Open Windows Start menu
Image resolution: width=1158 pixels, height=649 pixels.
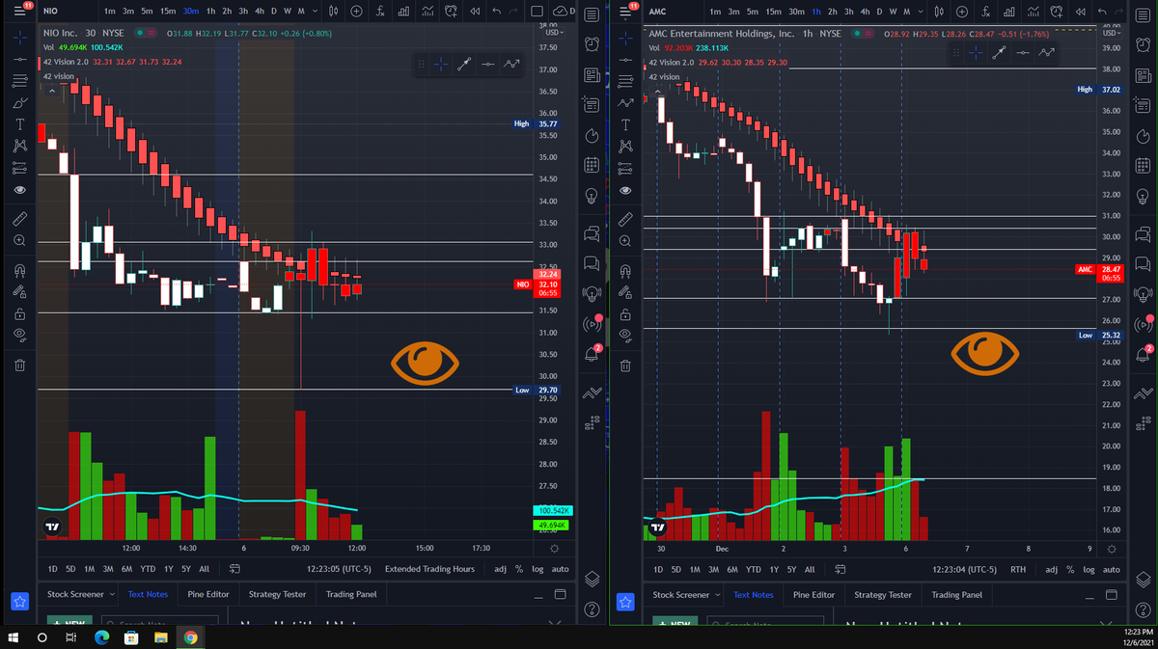[x=14, y=637]
